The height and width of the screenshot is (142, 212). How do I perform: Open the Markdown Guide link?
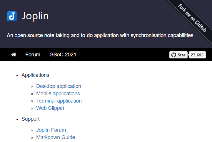click(56, 137)
